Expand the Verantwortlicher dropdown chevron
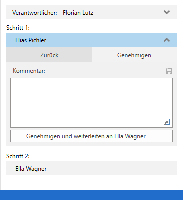 click(x=167, y=12)
